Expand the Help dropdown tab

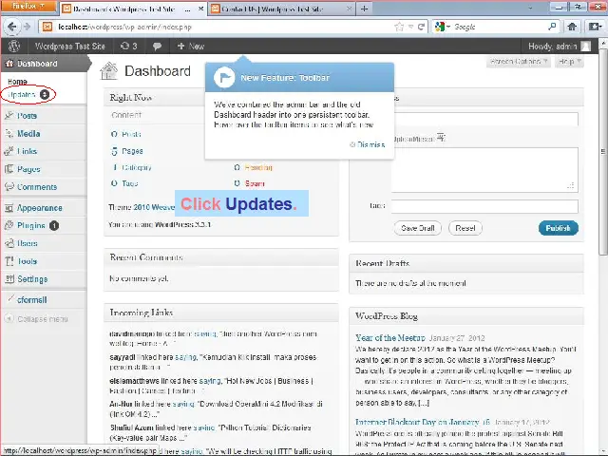[569, 62]
